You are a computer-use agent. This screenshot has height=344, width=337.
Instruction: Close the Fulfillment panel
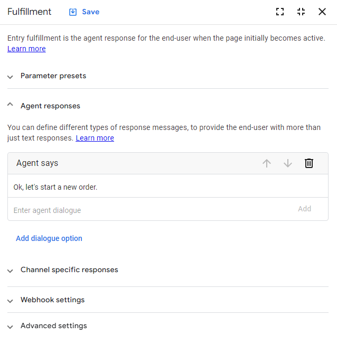[x=322, y=12]
